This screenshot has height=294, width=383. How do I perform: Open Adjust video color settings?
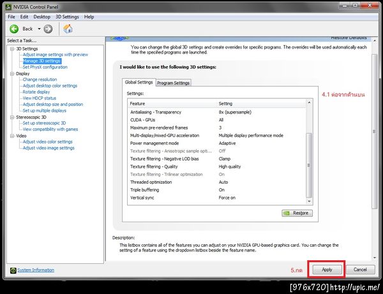point(48,142)
